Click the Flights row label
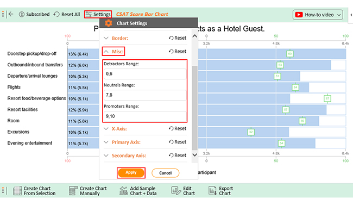This screenshot has width=353, height=205. tap(14, 87)
